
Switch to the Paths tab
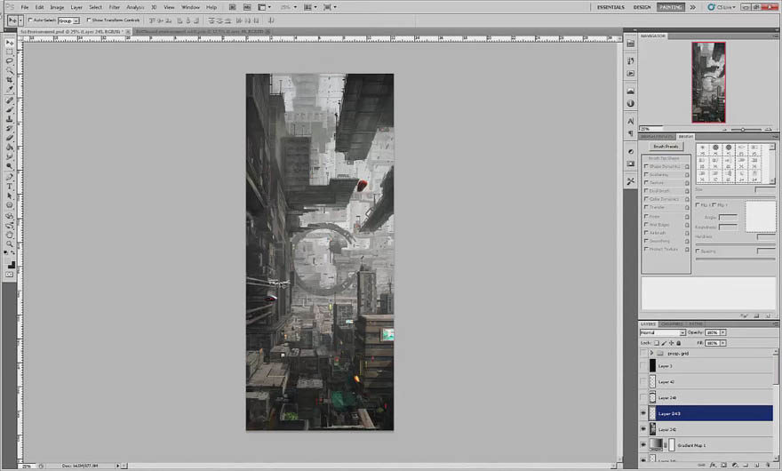coord(696,323)
